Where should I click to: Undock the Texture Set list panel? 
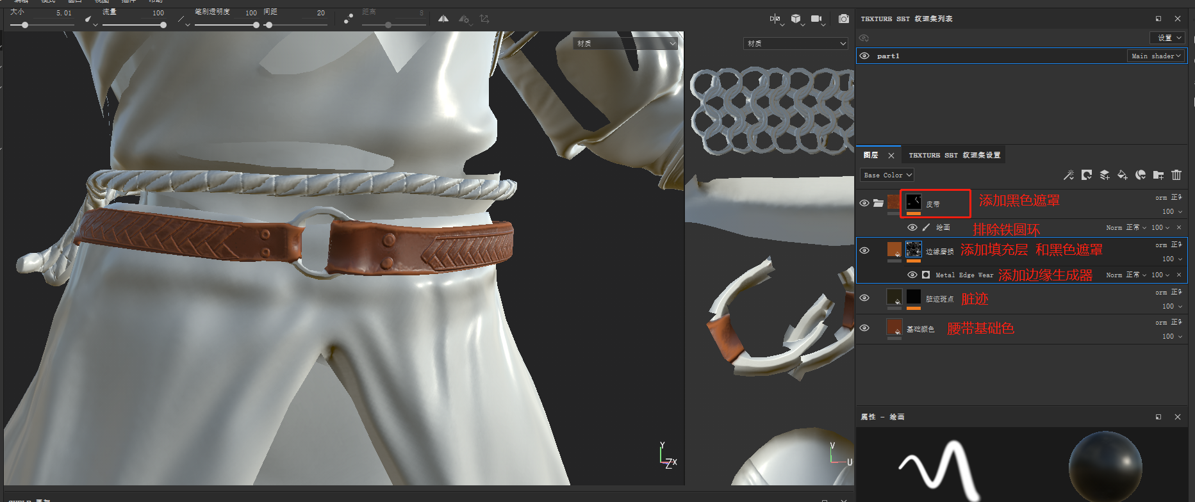[x=1158, y=19]
